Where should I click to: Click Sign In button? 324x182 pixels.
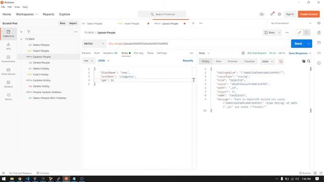click(x=290, y=14)
